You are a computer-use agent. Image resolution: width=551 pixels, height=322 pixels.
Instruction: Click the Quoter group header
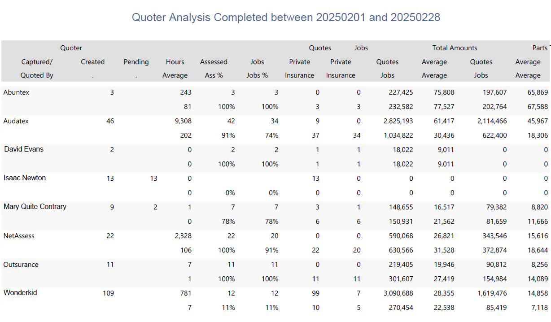point(71,48)
